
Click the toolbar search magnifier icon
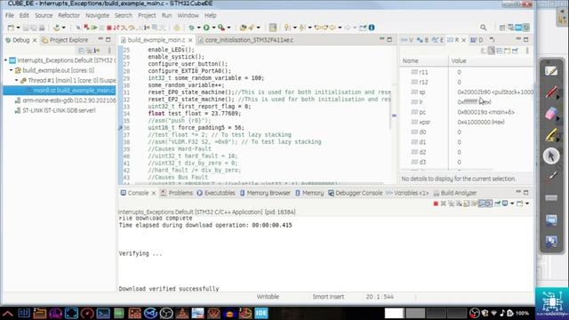484,28
